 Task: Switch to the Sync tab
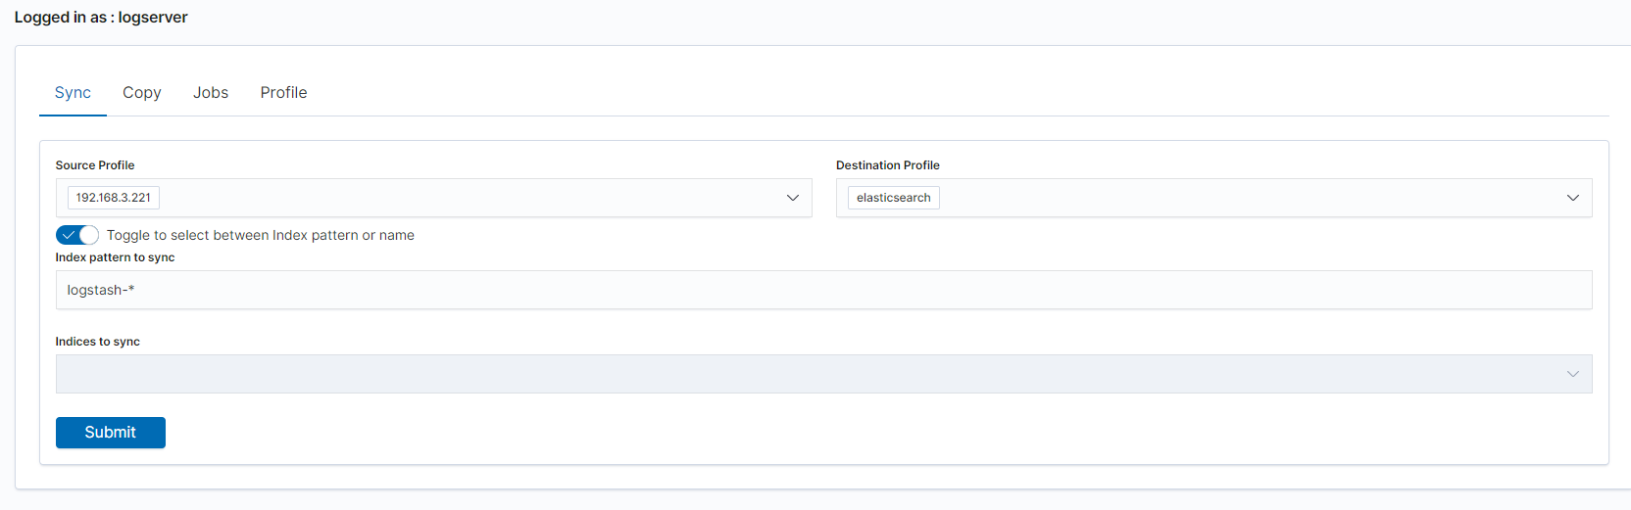pyautogui.click(x=73, y=93)
